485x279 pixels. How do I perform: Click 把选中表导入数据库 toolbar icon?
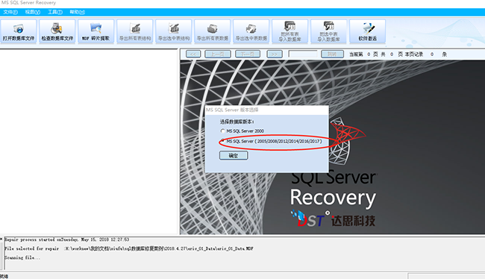pos(328,31)
